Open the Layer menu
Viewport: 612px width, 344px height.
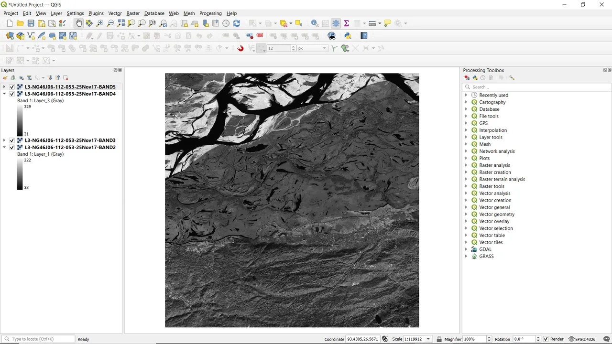56,13
